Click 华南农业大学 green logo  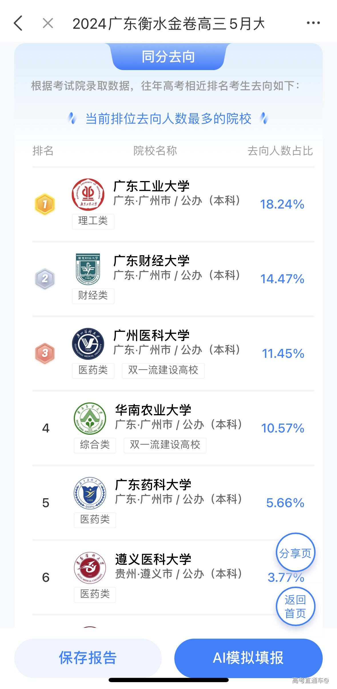coord(90,418)
